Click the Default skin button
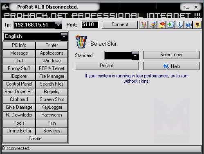204x154 pixels. click(x=107, y=66)
